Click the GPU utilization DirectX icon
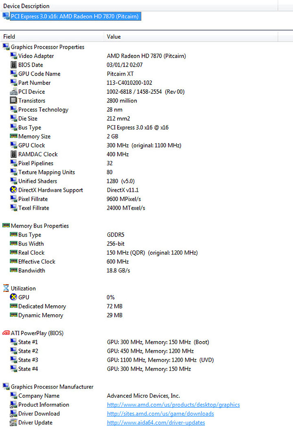 click(x=13, y=297)
